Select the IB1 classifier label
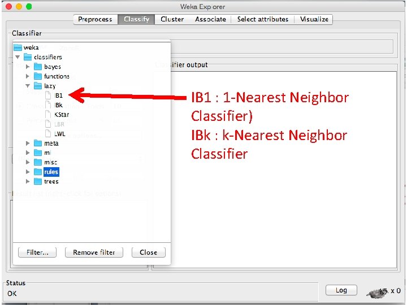This screenshot has height=305, width=407. 59,95
